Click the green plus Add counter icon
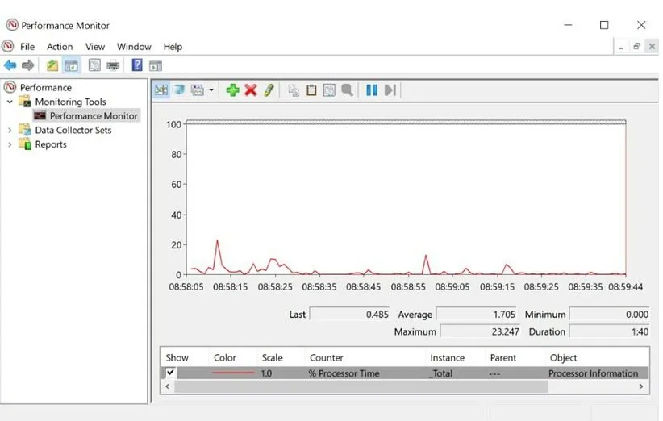Screen dimensions: 663x421 click(x=232, y=90)
